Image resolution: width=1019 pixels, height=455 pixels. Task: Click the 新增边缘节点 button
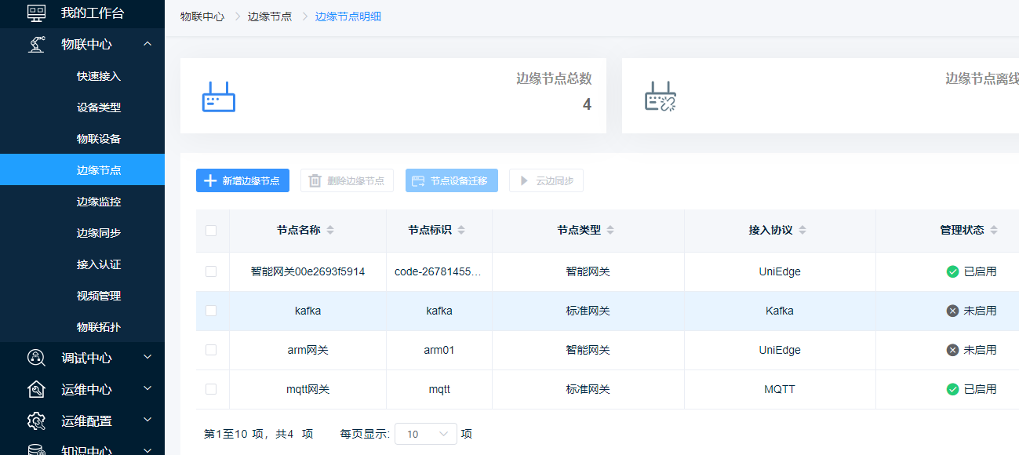(242, 180)
